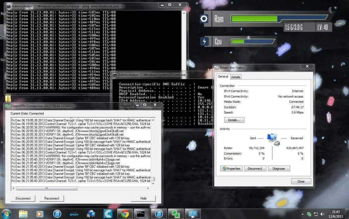This screenshot has height=219, width=349.
Task: Click the network tray icon
Action: point(316,214)
